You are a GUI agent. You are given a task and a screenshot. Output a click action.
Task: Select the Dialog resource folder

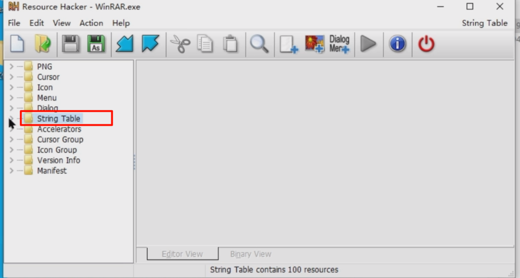pos(47,108)
